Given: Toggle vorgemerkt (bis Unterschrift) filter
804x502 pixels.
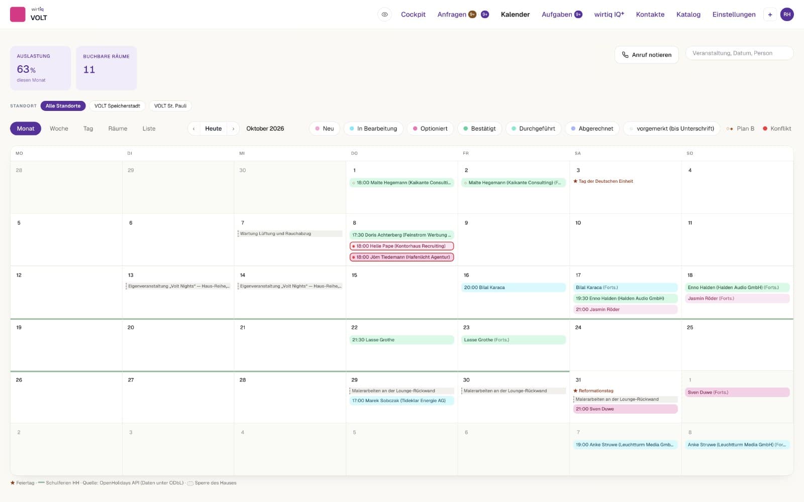Looking at the screenshot, I should (x=672, y=129).
